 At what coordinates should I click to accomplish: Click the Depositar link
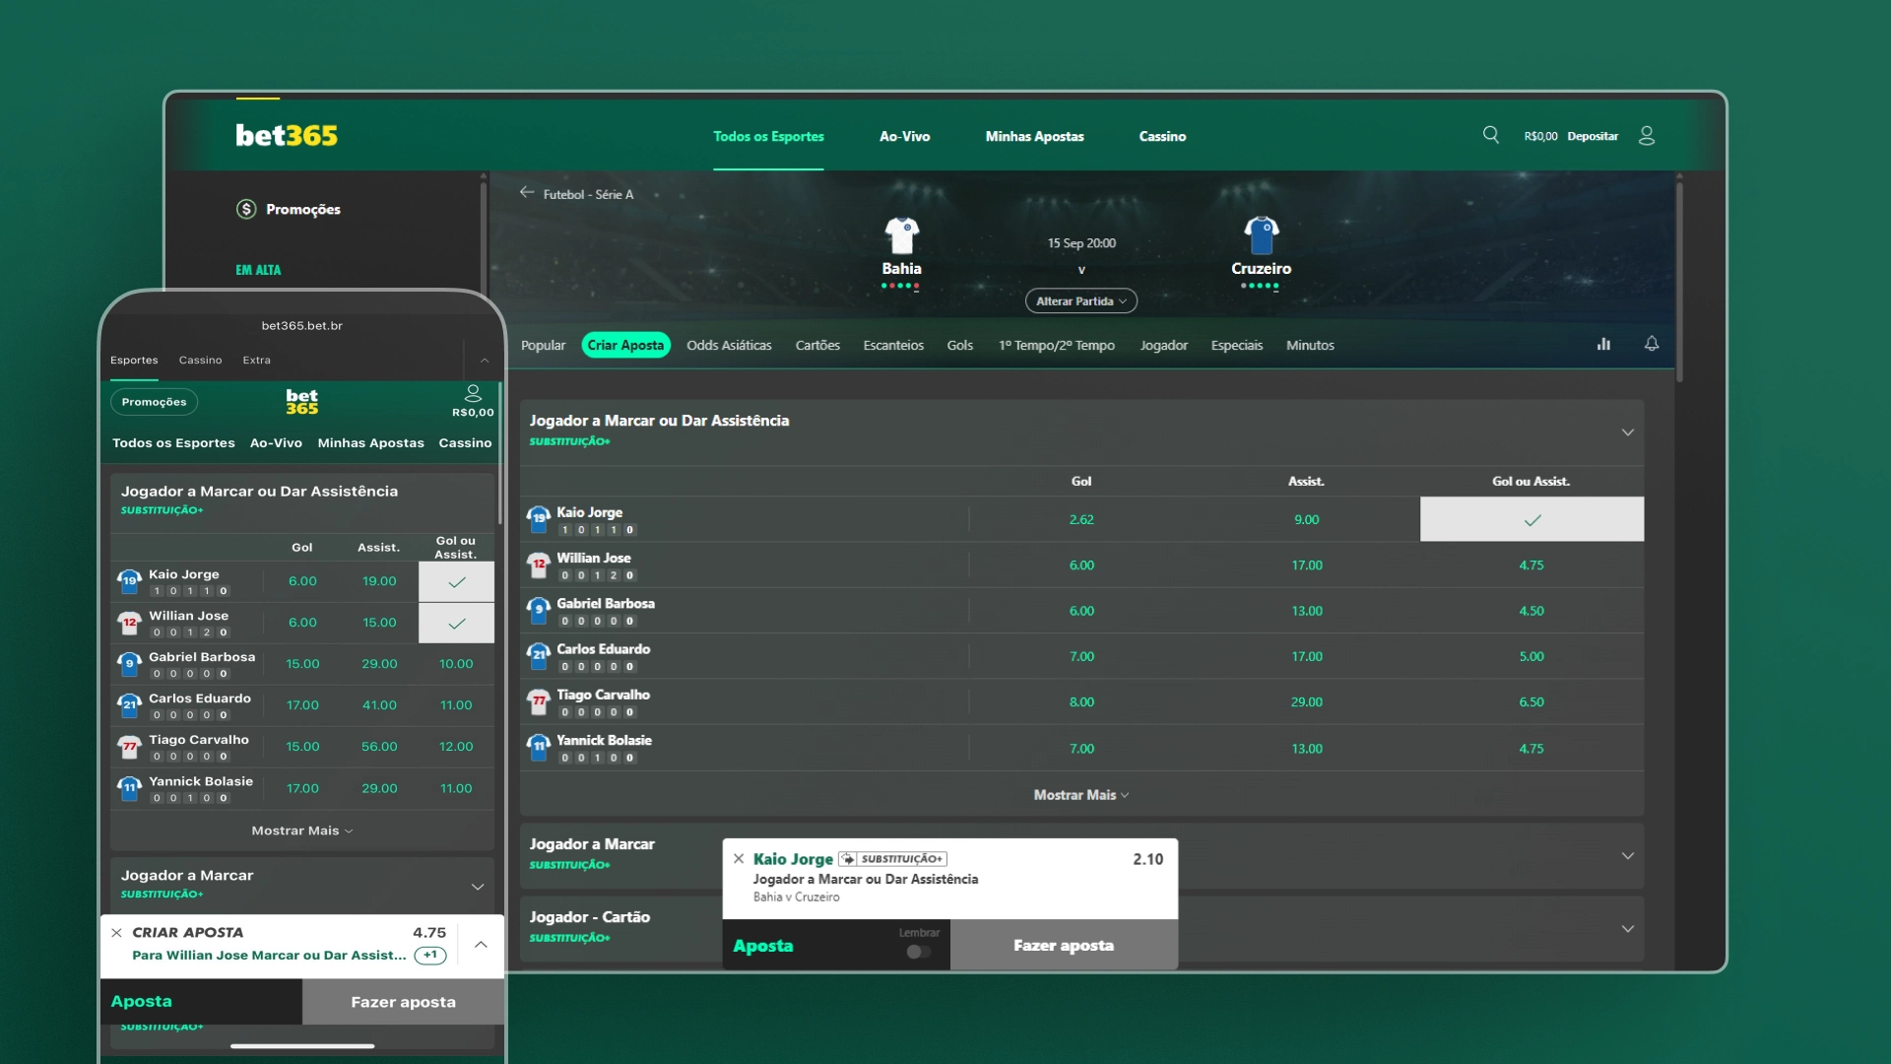(1593, 136)
